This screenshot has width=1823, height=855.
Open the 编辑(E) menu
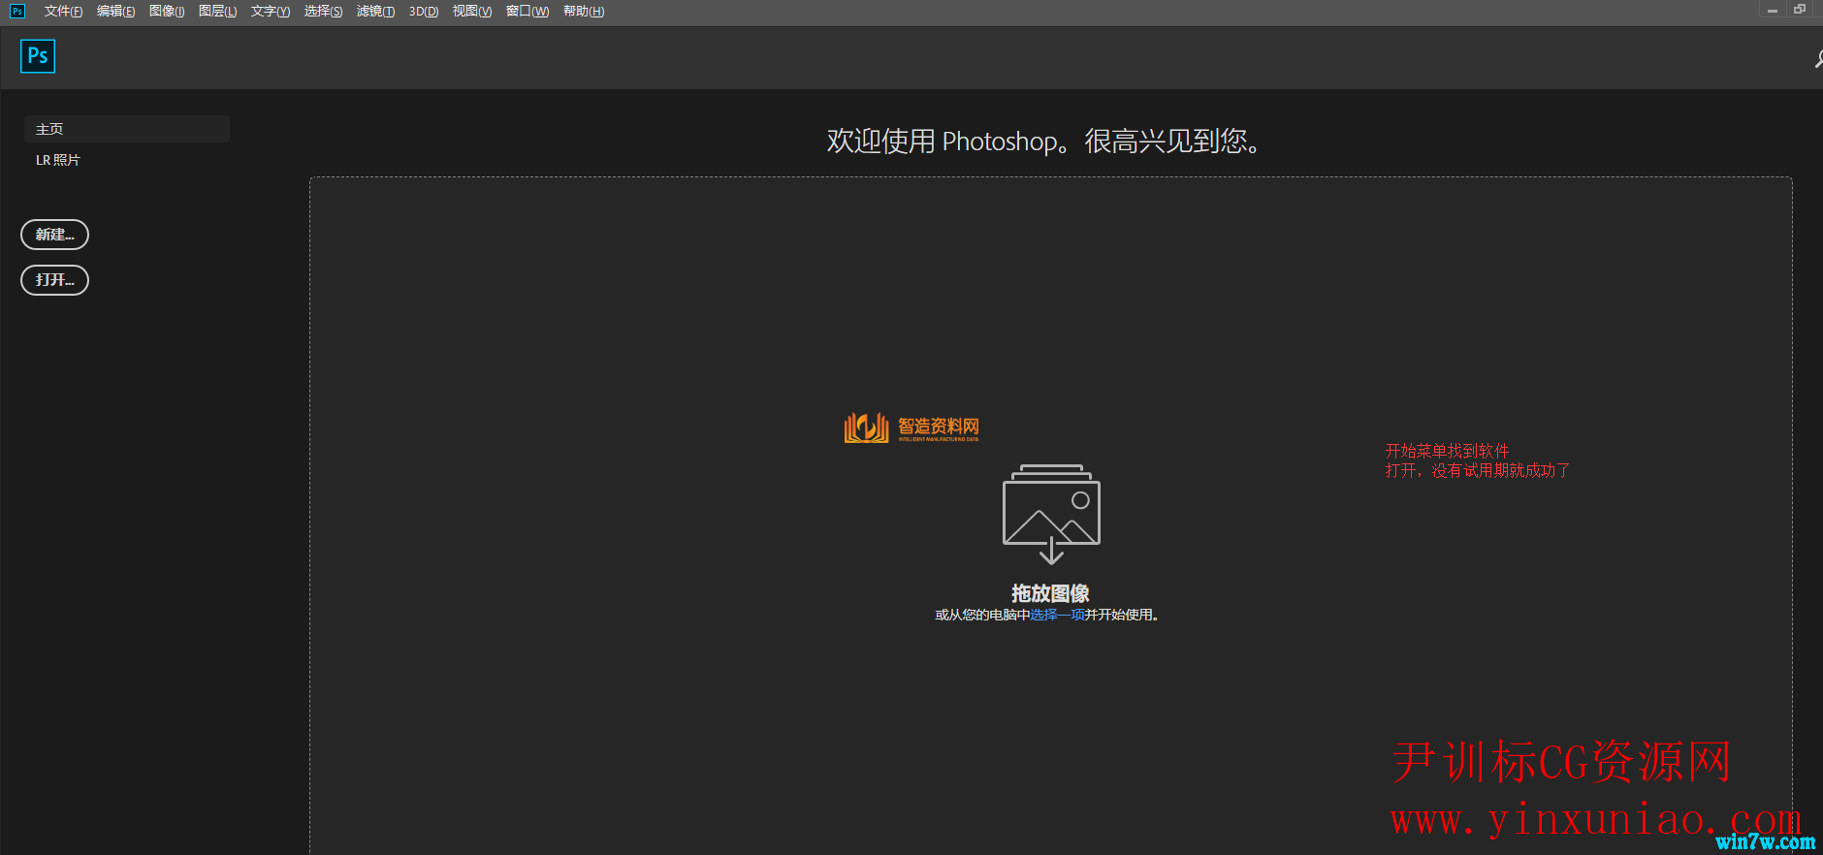point(115,12)
